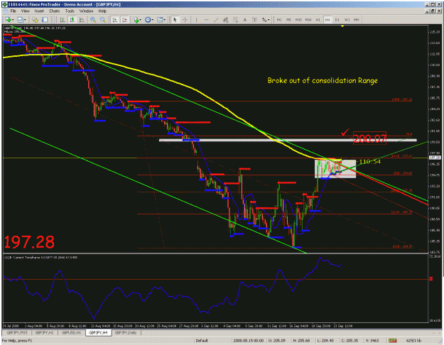Screen dimensions: 444x345
Task: Open the File menu
Action: coord(13,11)
